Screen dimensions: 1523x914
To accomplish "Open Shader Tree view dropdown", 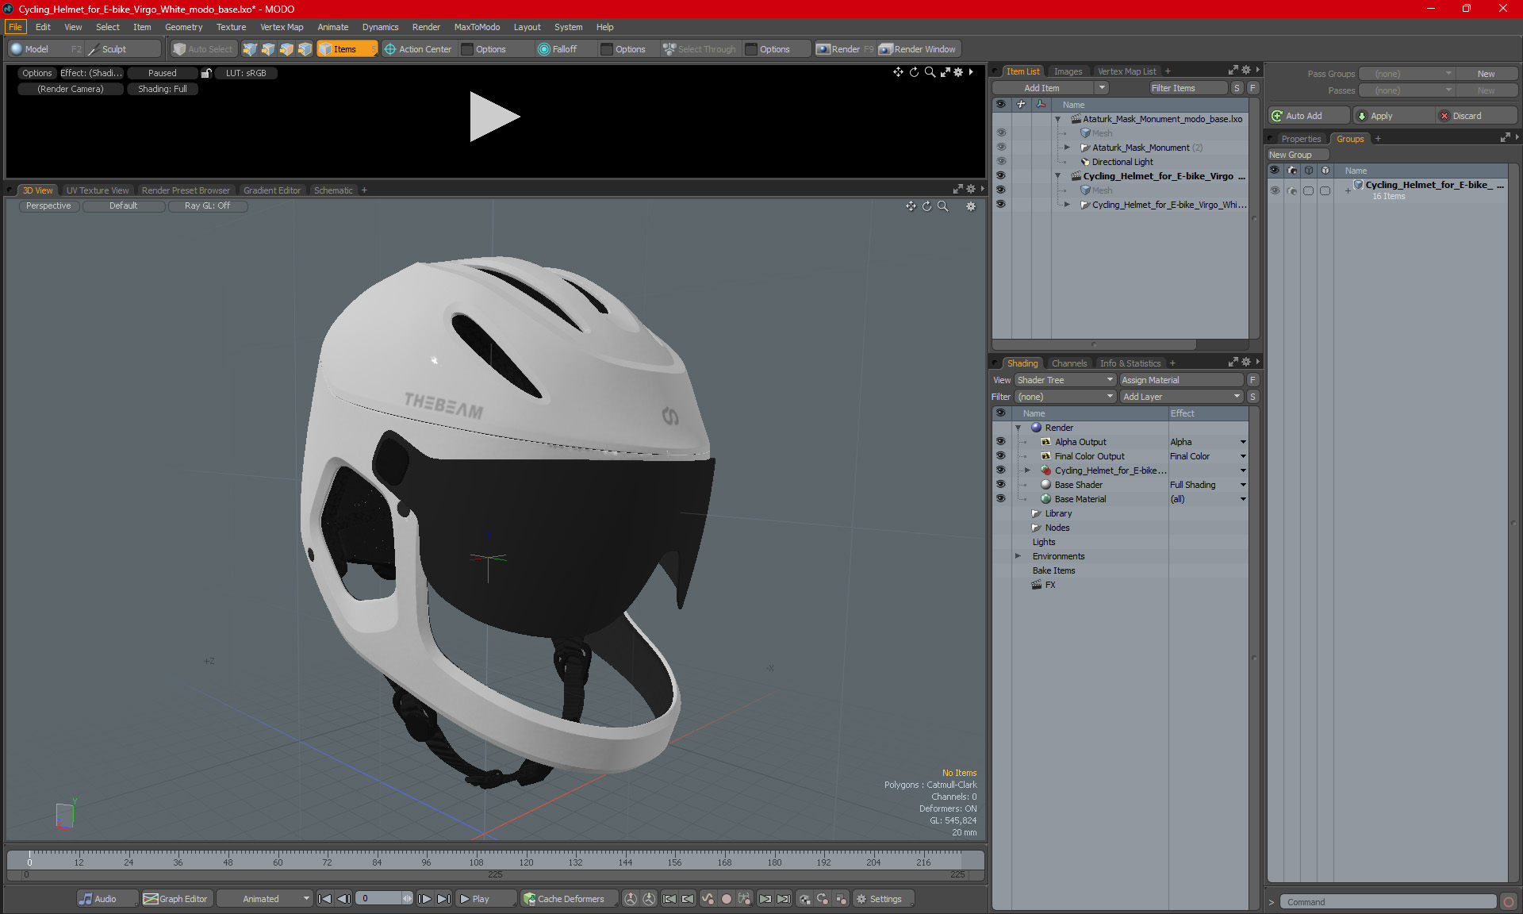I will pos(1065,380).
